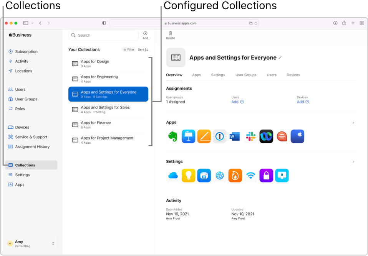Select the Evernote app icon
Image resolution: width=368 pixels, height=256 pixels.
click(x=172, y=136)
